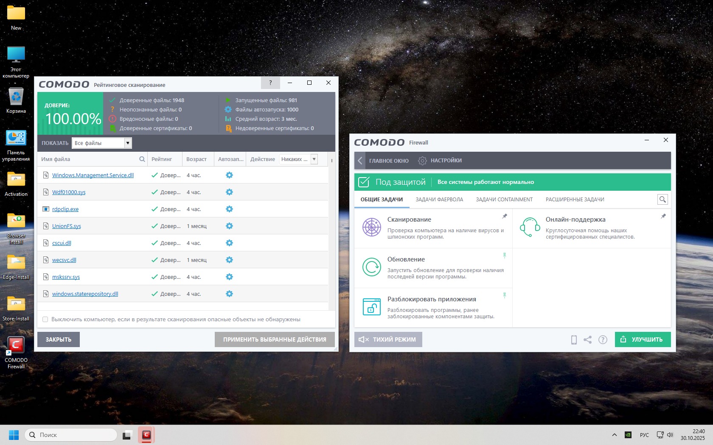The height and width of the screenshot is (445, 713).
Task: Toggle pin on Online Support tile
Action: [663, 216]
